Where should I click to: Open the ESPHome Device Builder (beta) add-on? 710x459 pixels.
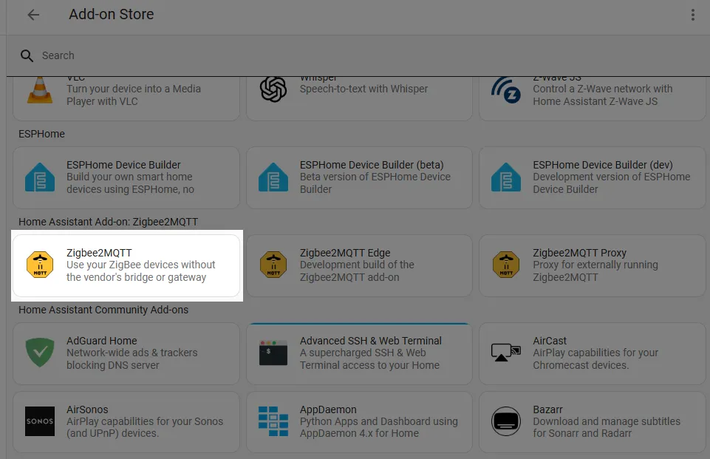click(x=358, y=177)
